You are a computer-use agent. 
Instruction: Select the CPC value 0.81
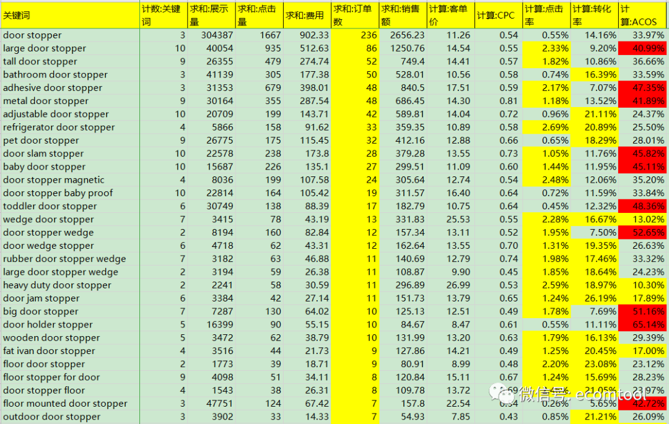[498, 101]
